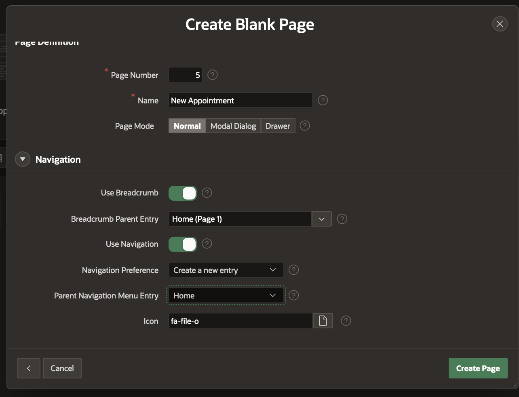This screenshot has width=519, height=397.
Task: Open help for Navigation Preference
Action: click(x=293, y=270)
